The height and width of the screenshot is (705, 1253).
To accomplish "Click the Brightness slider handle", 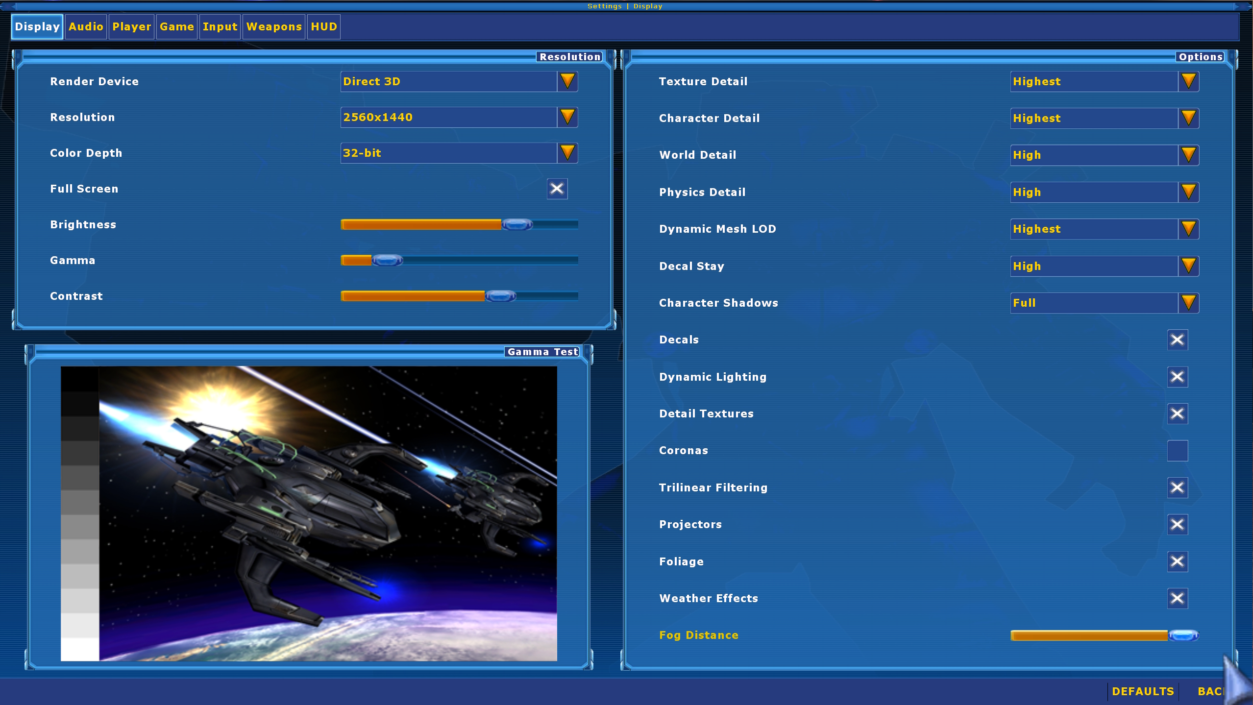I will pyautogui.click(x=517, y=224).
